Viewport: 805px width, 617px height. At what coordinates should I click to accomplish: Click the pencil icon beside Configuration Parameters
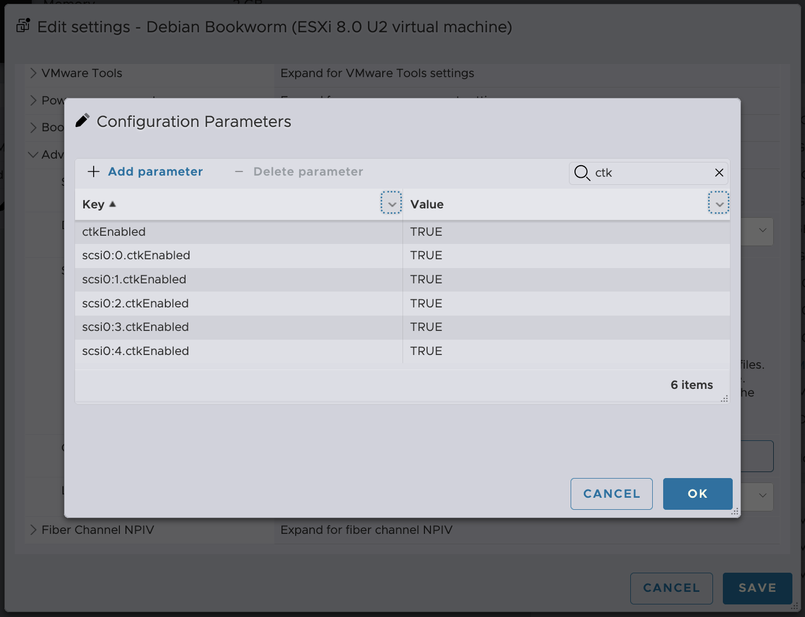(x=82, y=121)
